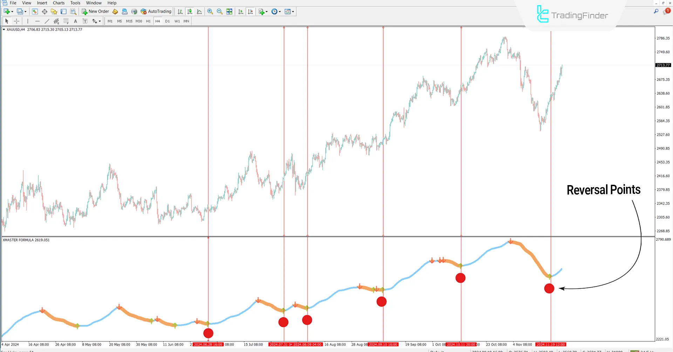Open the Charts menu
This screenshot has height=352, width=673.
[58, 3]
